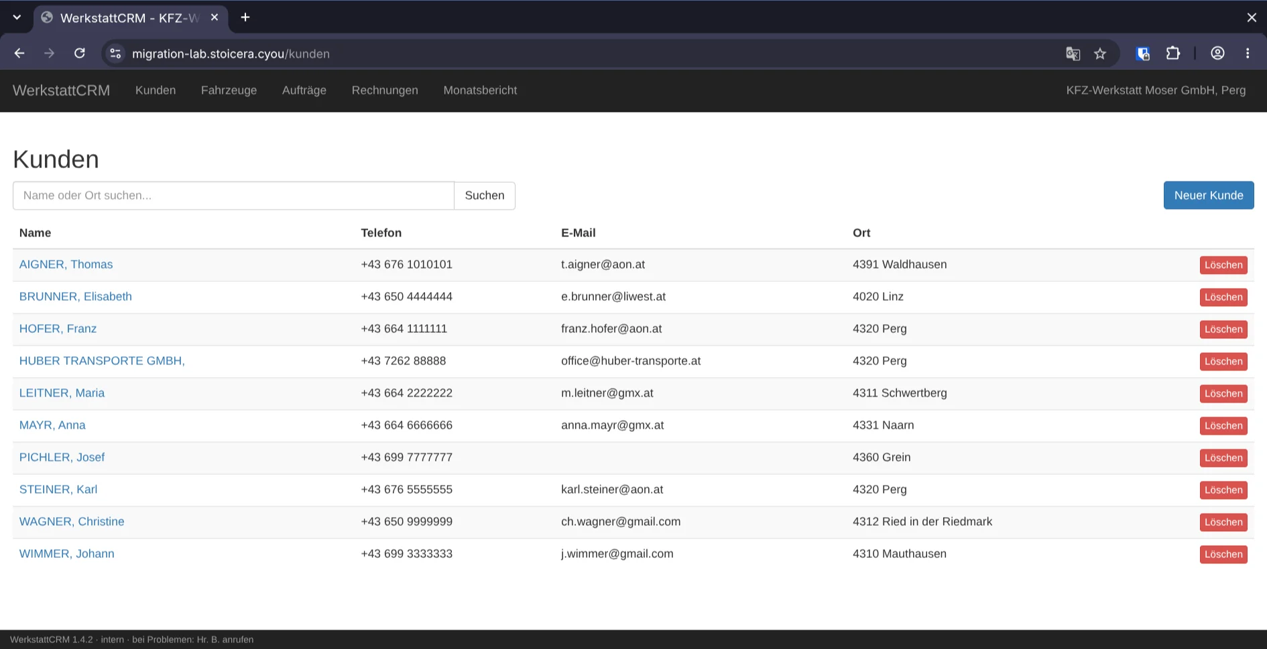1267x649 pixels.
Task: Click location 4312 Ried in der Riedmark
Action: click(922, 522)
